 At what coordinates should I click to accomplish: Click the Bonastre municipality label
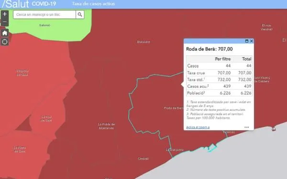coord(143,42)
